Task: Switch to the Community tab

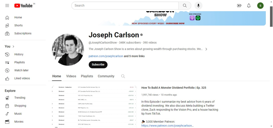Action: [106, 76]
